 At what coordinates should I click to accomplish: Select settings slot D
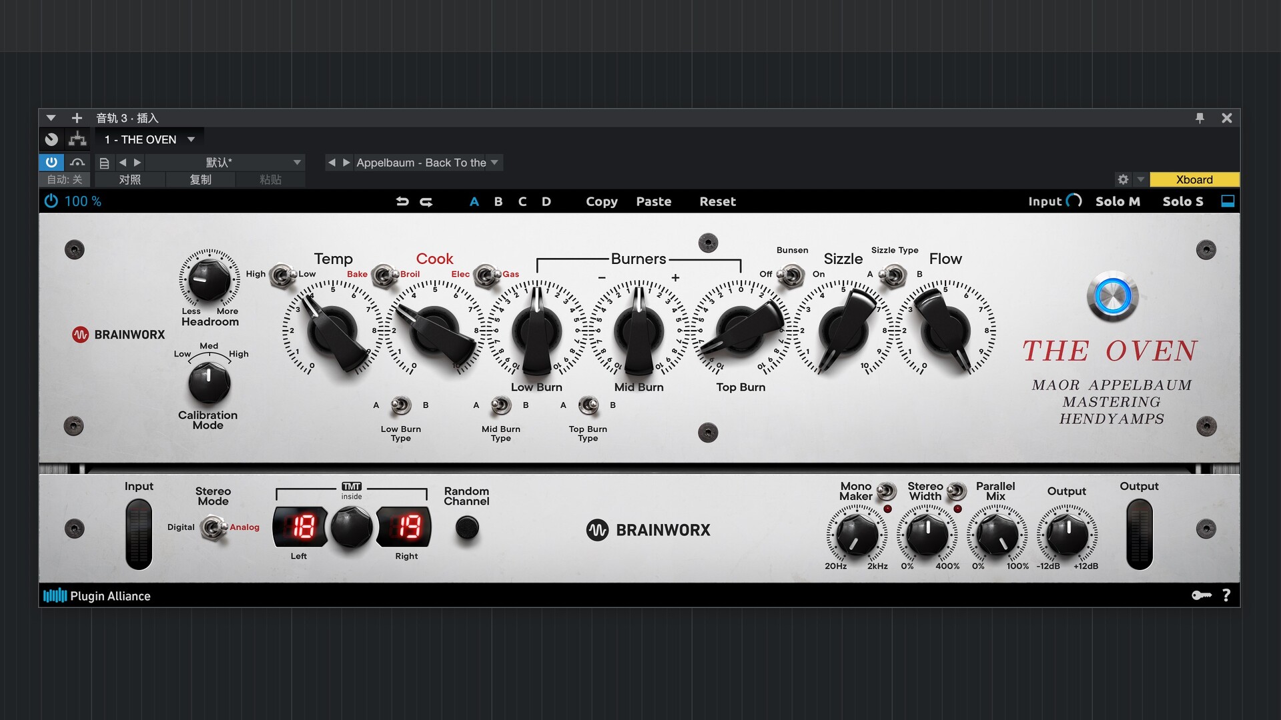[x=546, y=201]
